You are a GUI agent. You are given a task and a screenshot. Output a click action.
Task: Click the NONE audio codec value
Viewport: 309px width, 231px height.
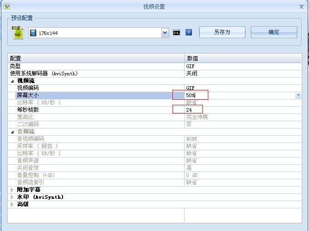tap(191, 139)
